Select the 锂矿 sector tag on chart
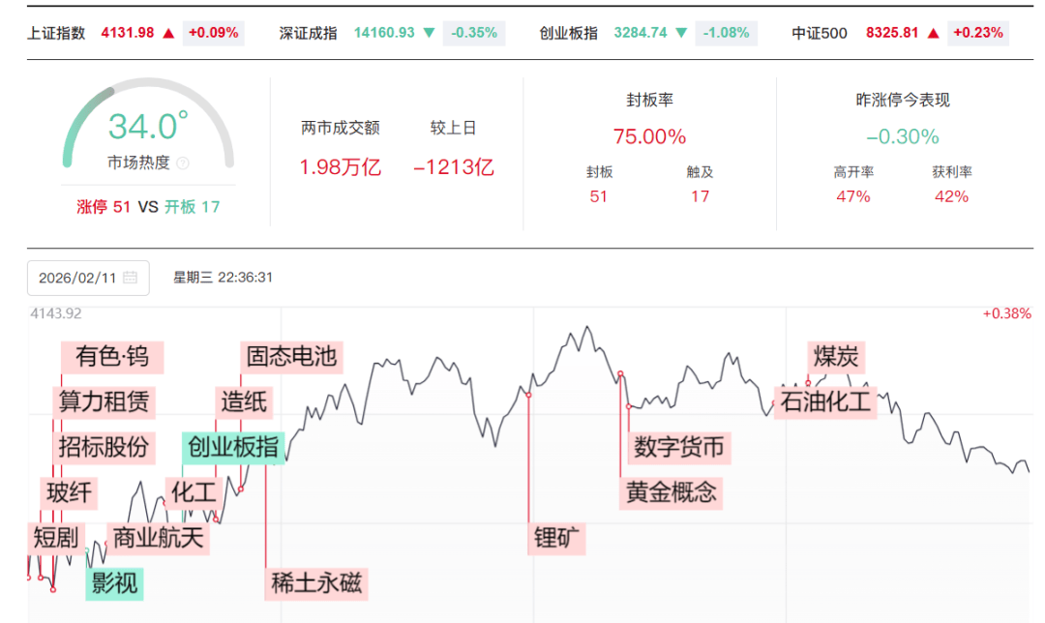 coord(559,538)
